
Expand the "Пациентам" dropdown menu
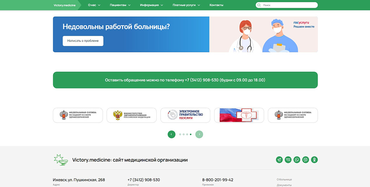point(120,5)
